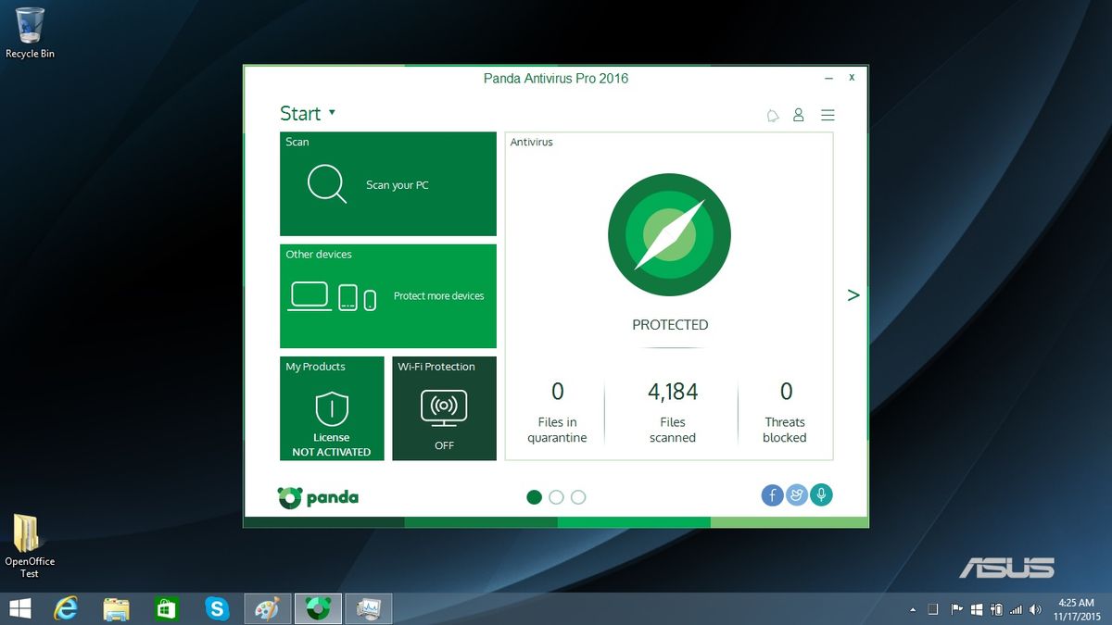The height and width of the screenshot is (625, 1112).
Task: Open the volume speaker tray icon
Action: (1035, 609)
